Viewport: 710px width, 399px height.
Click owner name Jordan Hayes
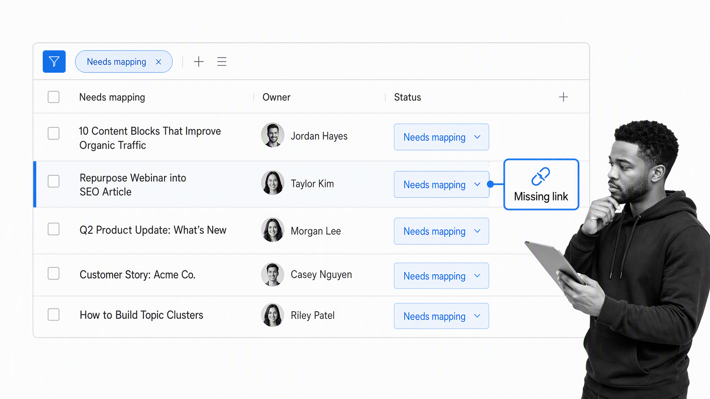319,136
